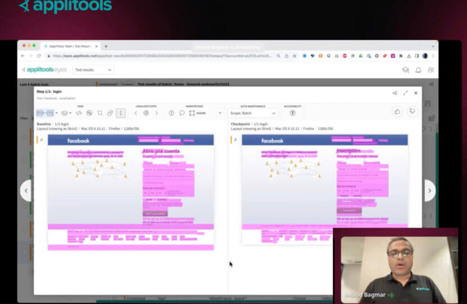467x304 pixels.
Task: Expand the annotation region type dropdown arrow
Action: pos(220,113)
